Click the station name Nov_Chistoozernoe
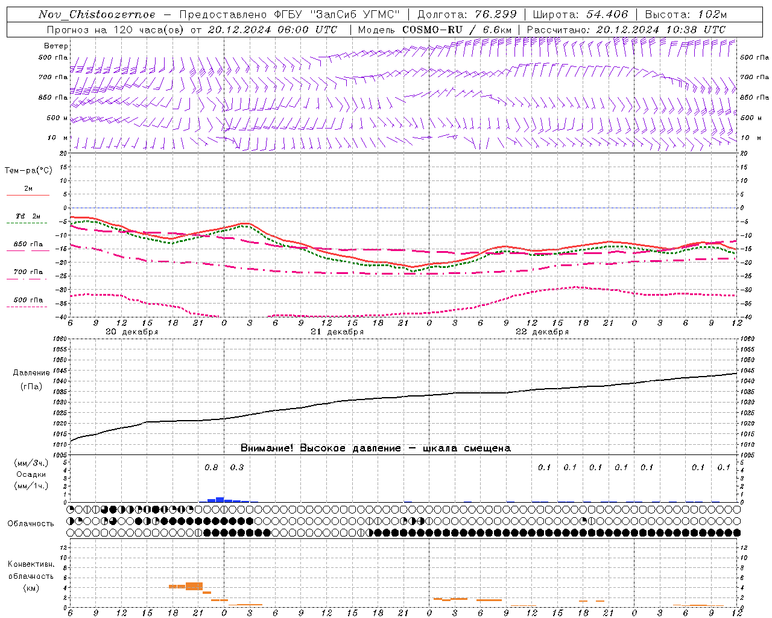The width and height of the screenshot is (772, 618). 97,14
